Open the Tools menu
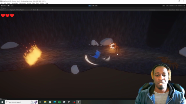Screen dimensions: 186x104 tap(37, 3)
